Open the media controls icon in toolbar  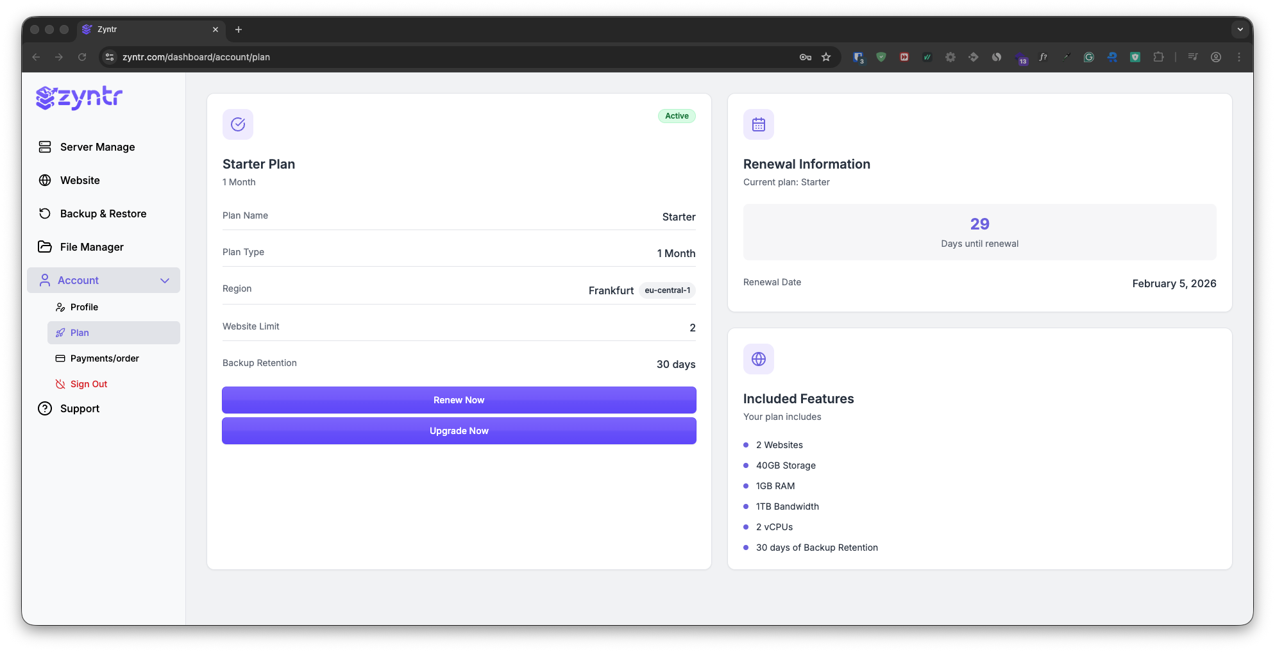point(1193,57)
